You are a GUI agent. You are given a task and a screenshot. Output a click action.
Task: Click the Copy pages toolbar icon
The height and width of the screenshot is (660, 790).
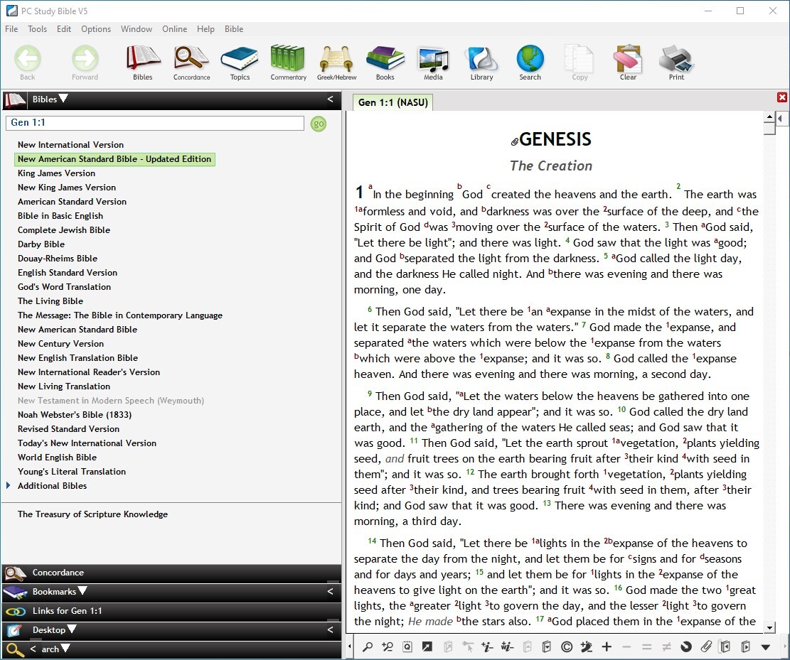[580, 63]
